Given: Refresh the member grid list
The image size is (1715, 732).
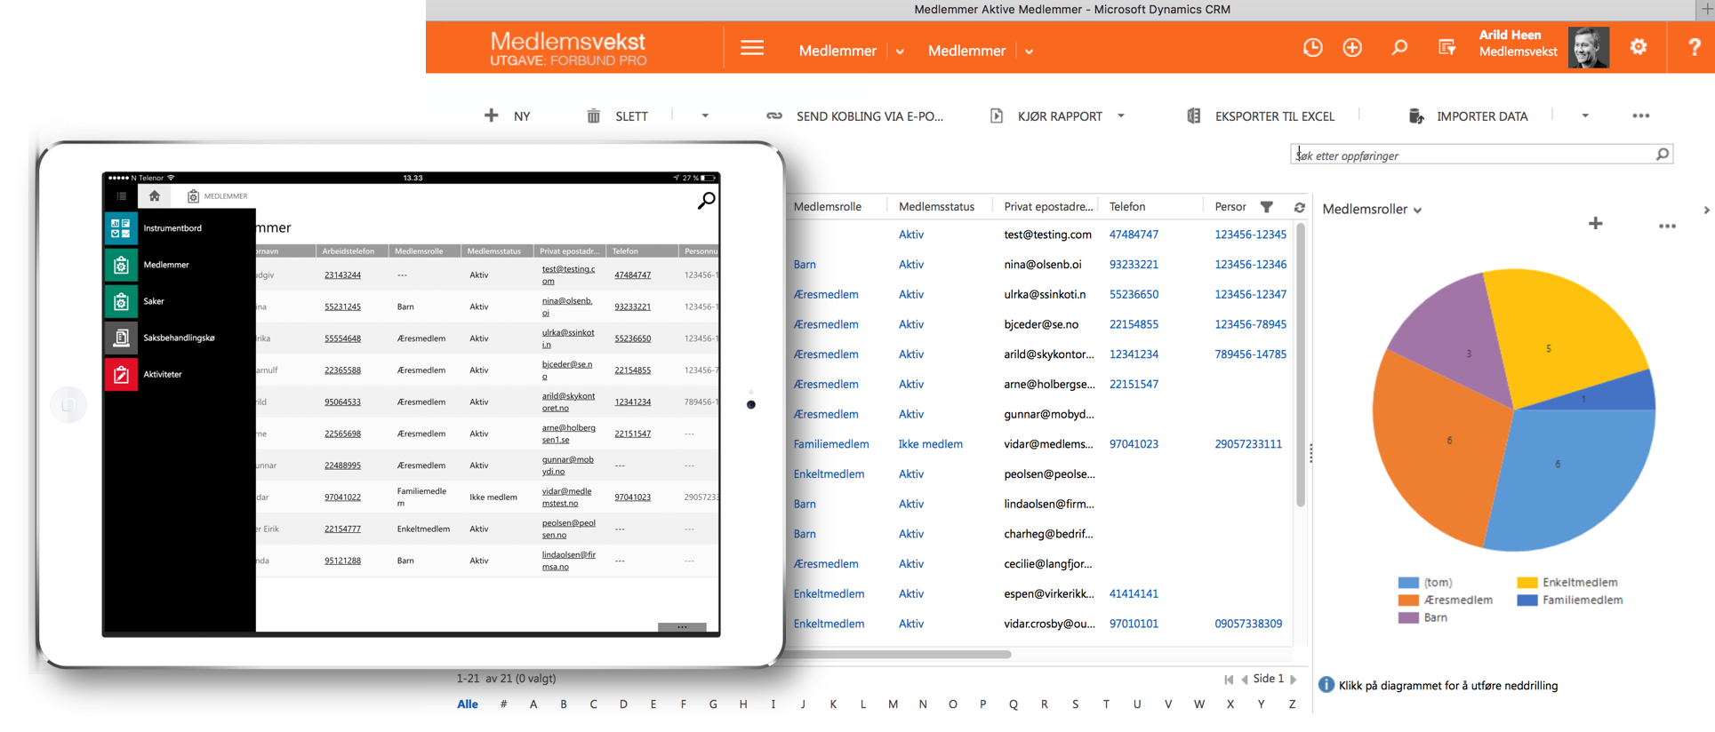Looking at the screenshot, I should pyautogui.click(x=1299, y=207).
